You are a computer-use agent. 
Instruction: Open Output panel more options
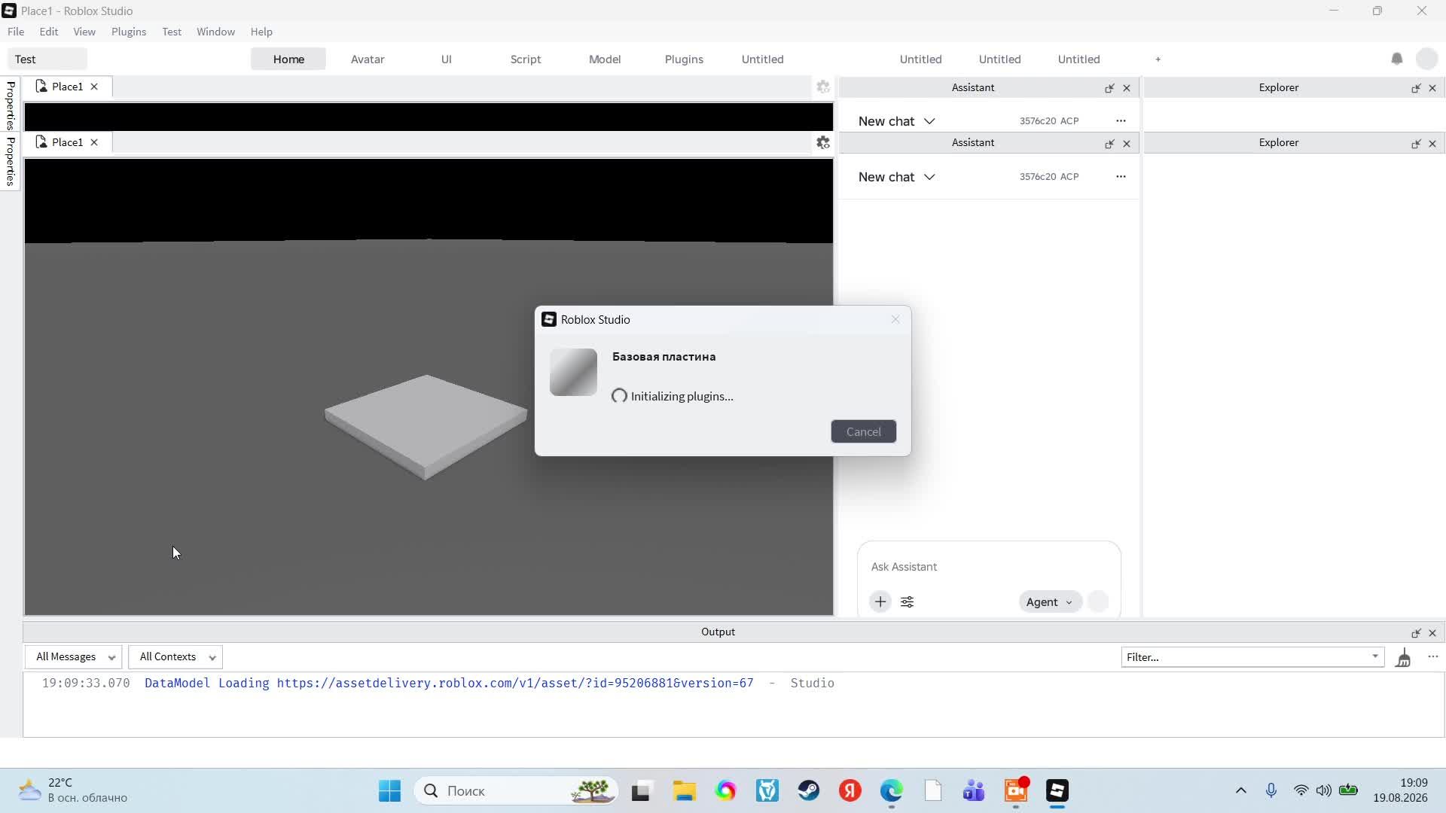tap(1432, 657)
